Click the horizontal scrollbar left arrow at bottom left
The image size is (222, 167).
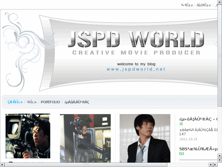[2, 165]
